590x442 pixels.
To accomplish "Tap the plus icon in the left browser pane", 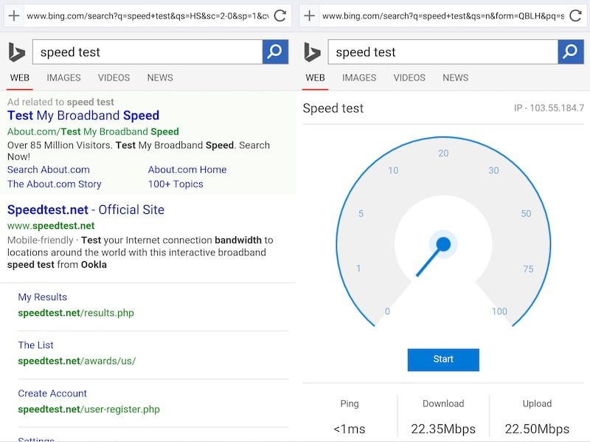I will coord(13,15).
